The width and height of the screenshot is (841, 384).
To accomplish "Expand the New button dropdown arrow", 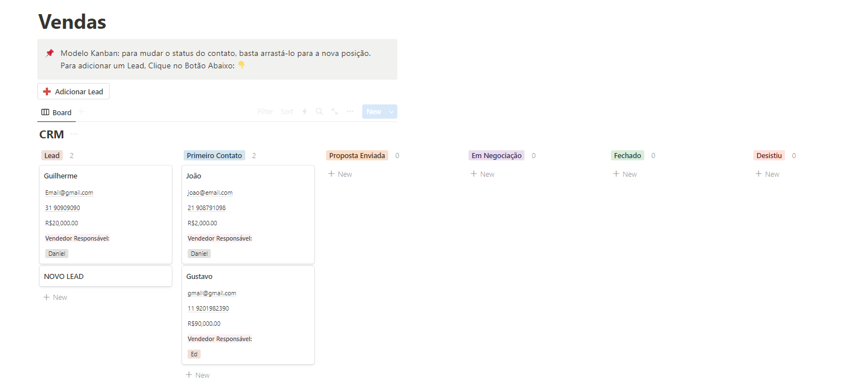I will pos(391,112).
